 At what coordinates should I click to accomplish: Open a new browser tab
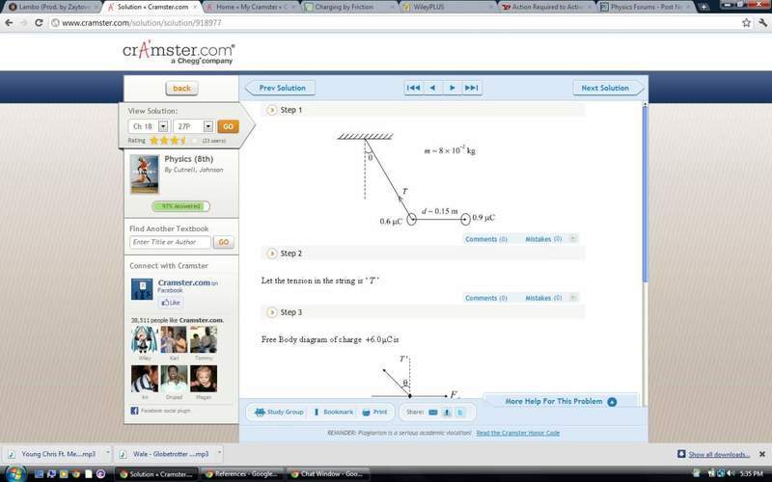tap(703, 7)
